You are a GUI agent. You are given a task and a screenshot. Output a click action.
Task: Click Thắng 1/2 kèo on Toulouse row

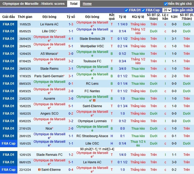pos(138,61)
